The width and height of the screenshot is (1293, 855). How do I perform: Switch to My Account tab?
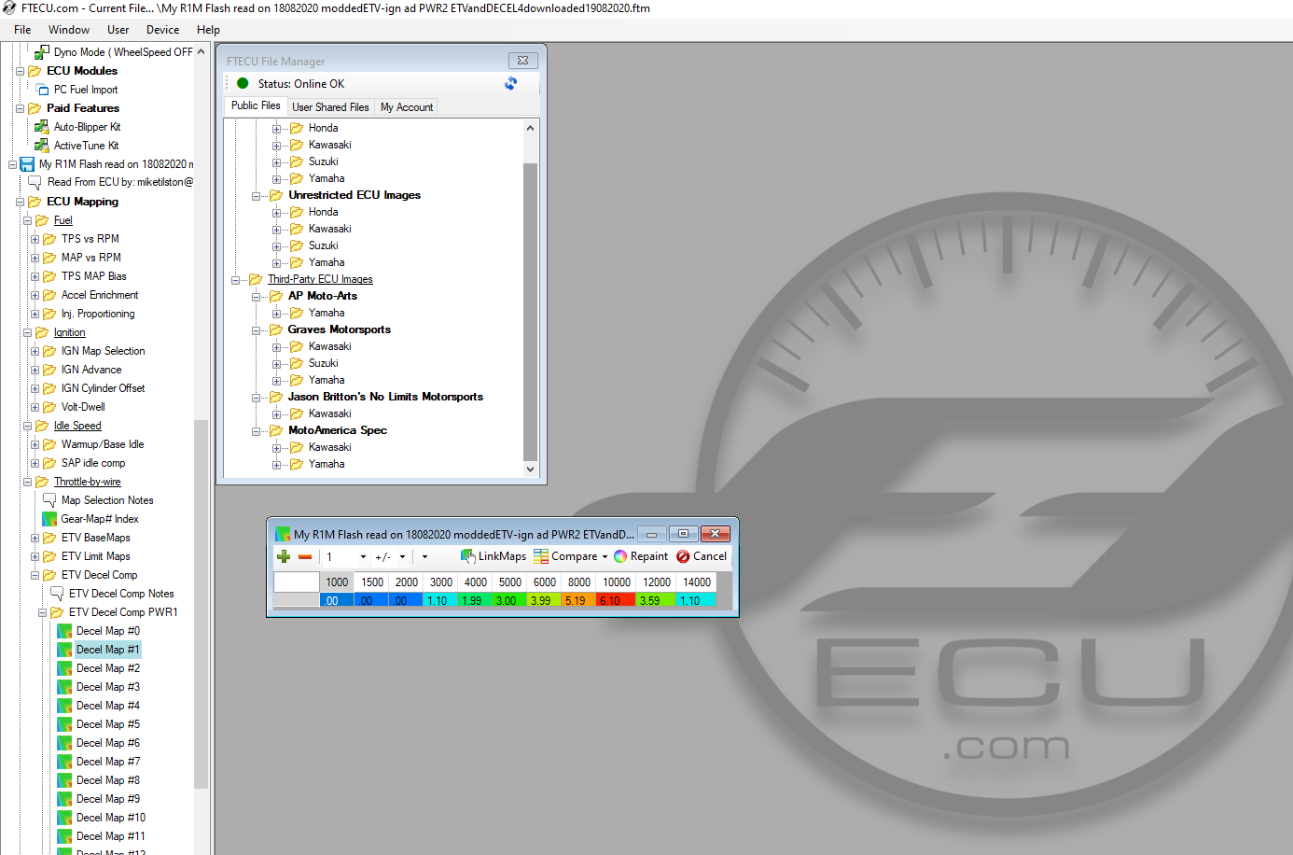pos(407,107)
